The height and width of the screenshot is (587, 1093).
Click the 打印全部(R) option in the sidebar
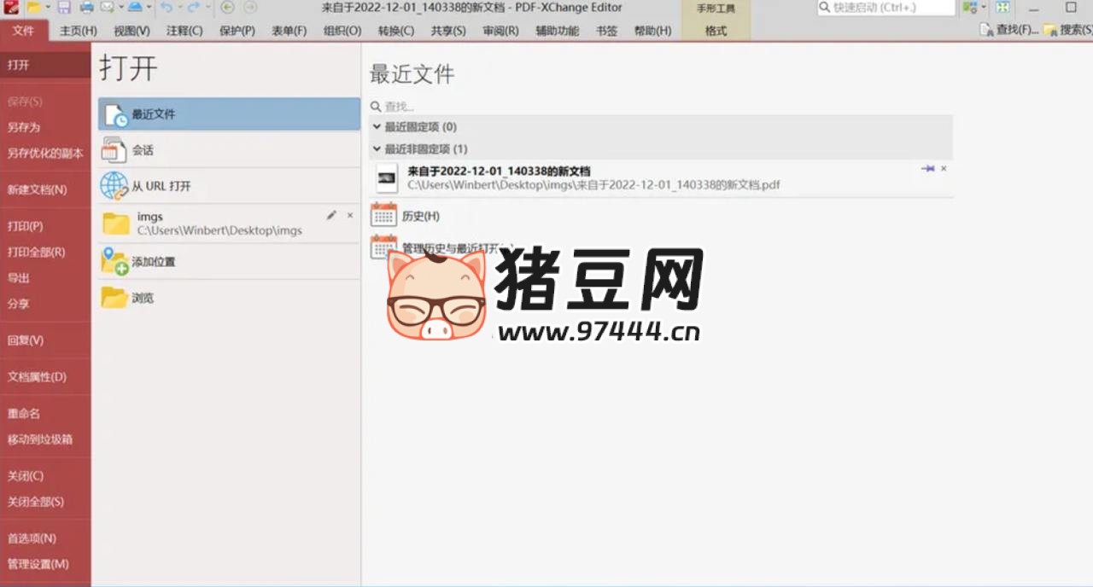(36, 252)
